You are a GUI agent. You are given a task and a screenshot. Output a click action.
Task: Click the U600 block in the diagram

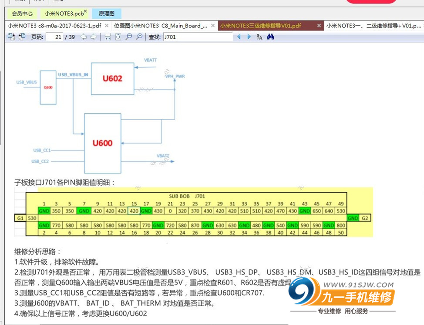(102, 143)
